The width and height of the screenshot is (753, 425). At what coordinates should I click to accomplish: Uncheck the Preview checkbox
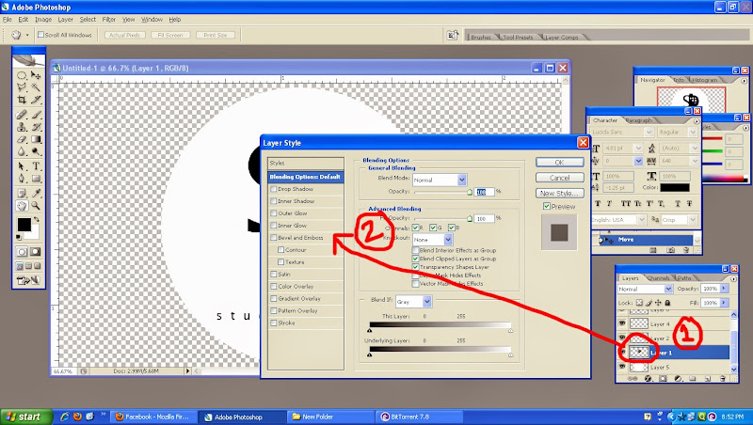pos(547,206)
